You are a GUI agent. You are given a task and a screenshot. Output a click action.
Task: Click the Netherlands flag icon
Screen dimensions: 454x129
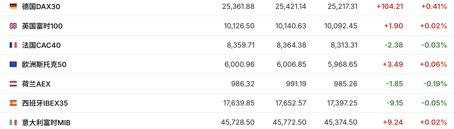[x=13, y=84]
